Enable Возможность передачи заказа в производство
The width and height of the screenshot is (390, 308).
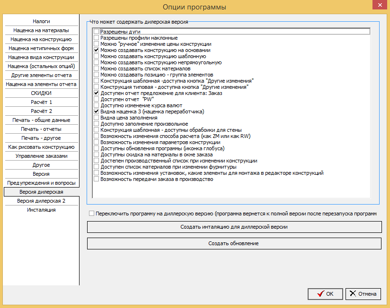tap(96, 179)
